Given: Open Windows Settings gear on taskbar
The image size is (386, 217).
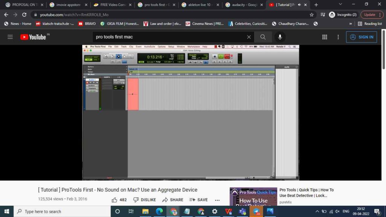Looking at the screenshot, I should point(214,211).
